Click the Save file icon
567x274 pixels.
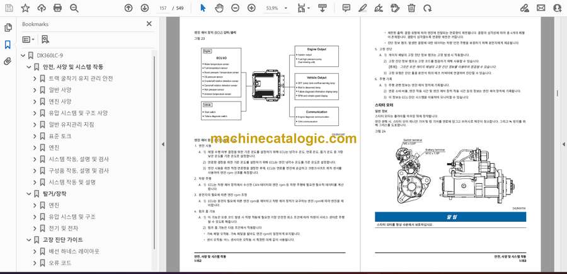click(x=9, y=8)
